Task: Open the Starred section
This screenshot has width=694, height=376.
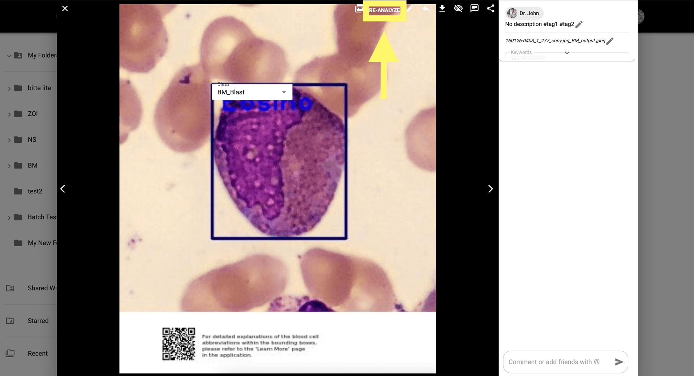Action: [x=38, y=321]
